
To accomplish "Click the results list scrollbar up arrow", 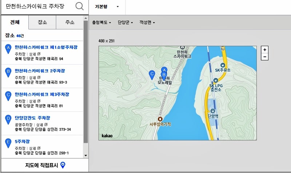I will pos(85,18).
